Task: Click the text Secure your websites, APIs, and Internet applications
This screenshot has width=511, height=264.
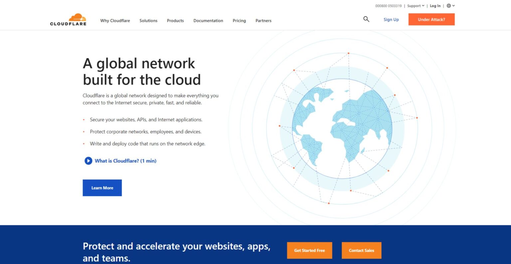Action: [146, 120]
